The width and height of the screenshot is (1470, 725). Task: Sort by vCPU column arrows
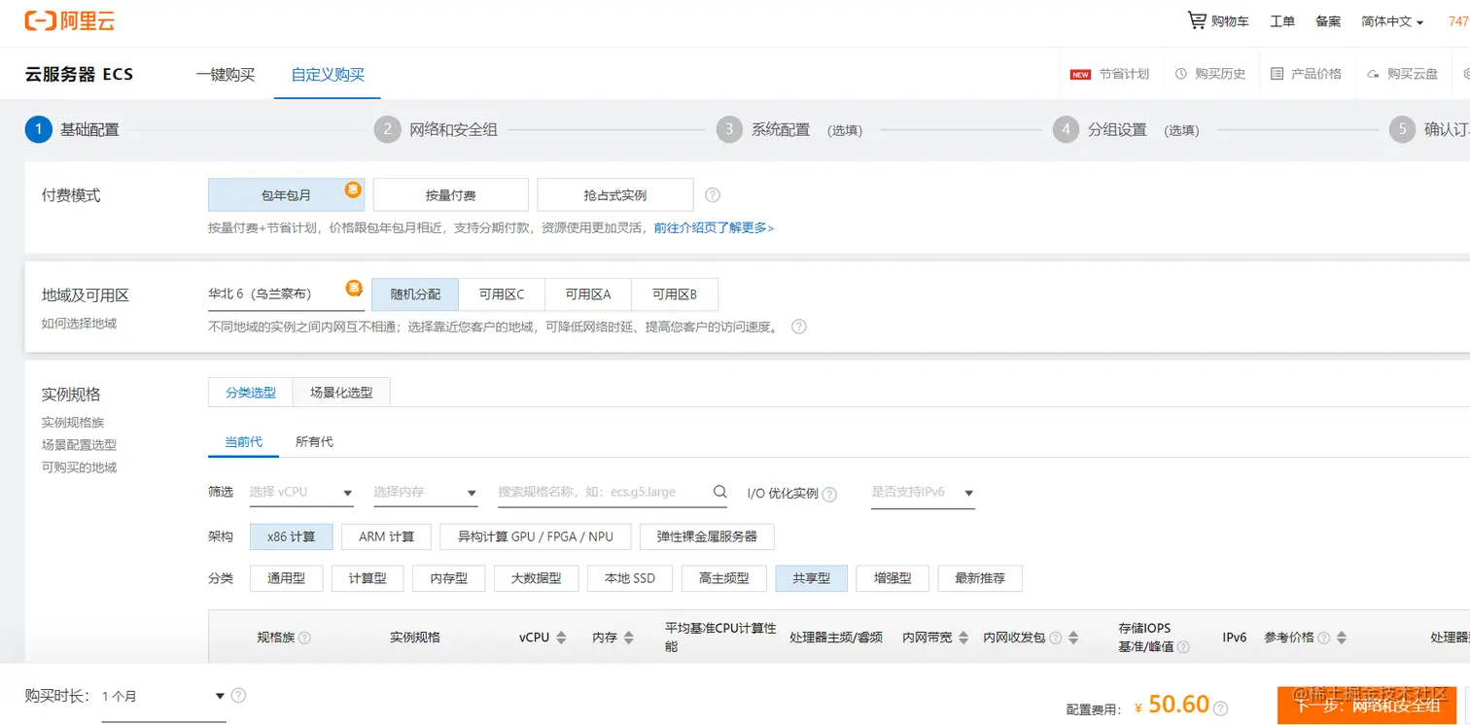[x=561, y=638]
